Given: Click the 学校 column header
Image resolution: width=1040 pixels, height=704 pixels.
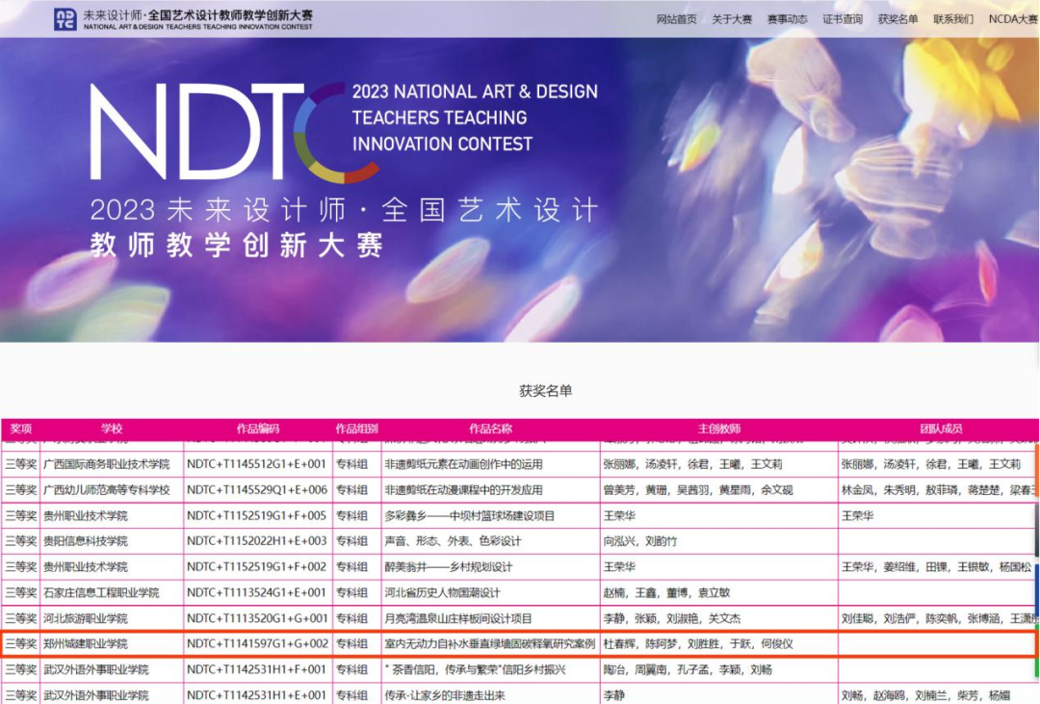Looking at the screenshot, I should (112, 429).
